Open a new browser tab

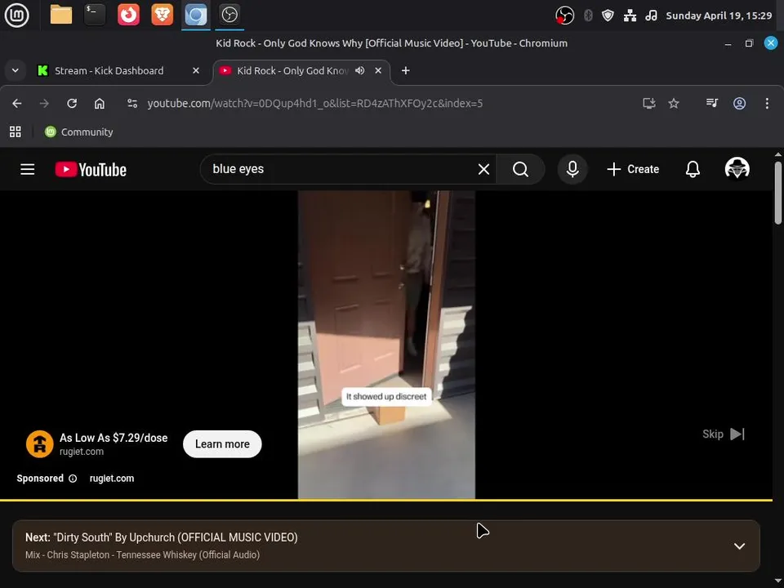point(406,70)
